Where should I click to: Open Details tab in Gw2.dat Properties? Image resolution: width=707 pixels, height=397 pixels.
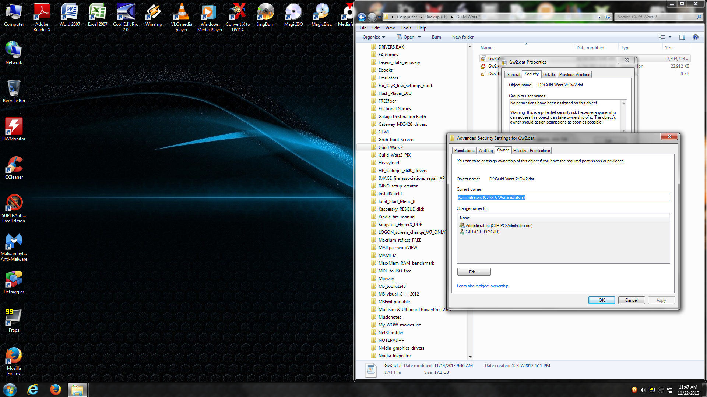click(548, 75)
